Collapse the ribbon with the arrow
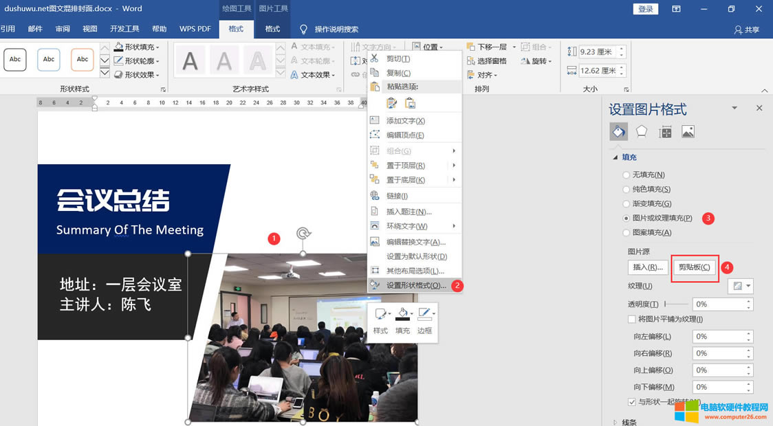This screenshot has width=773, height=426. click(x=764, y=91)
